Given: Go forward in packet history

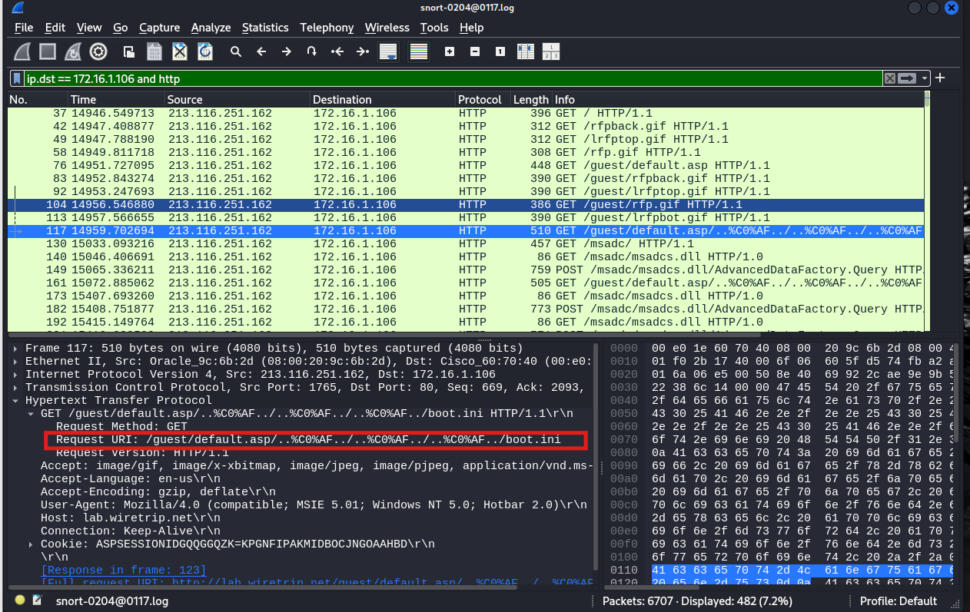Looking at the screenshot, I should [287, 51].
